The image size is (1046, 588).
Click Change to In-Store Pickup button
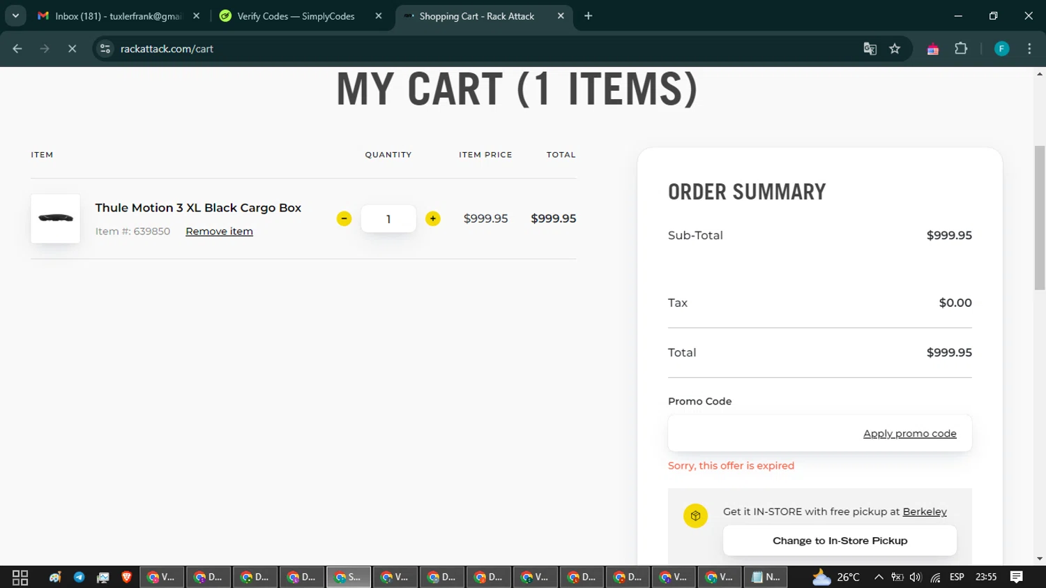(840, 541)
